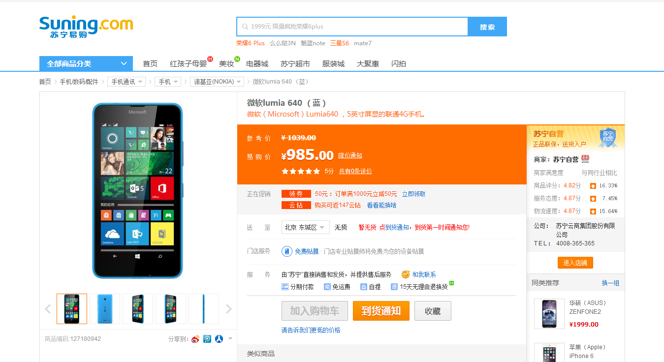Click the 分期付款 installment payment icon
Image resolution: width=664 pixels, height=362 pixels.
click(284, 286)
